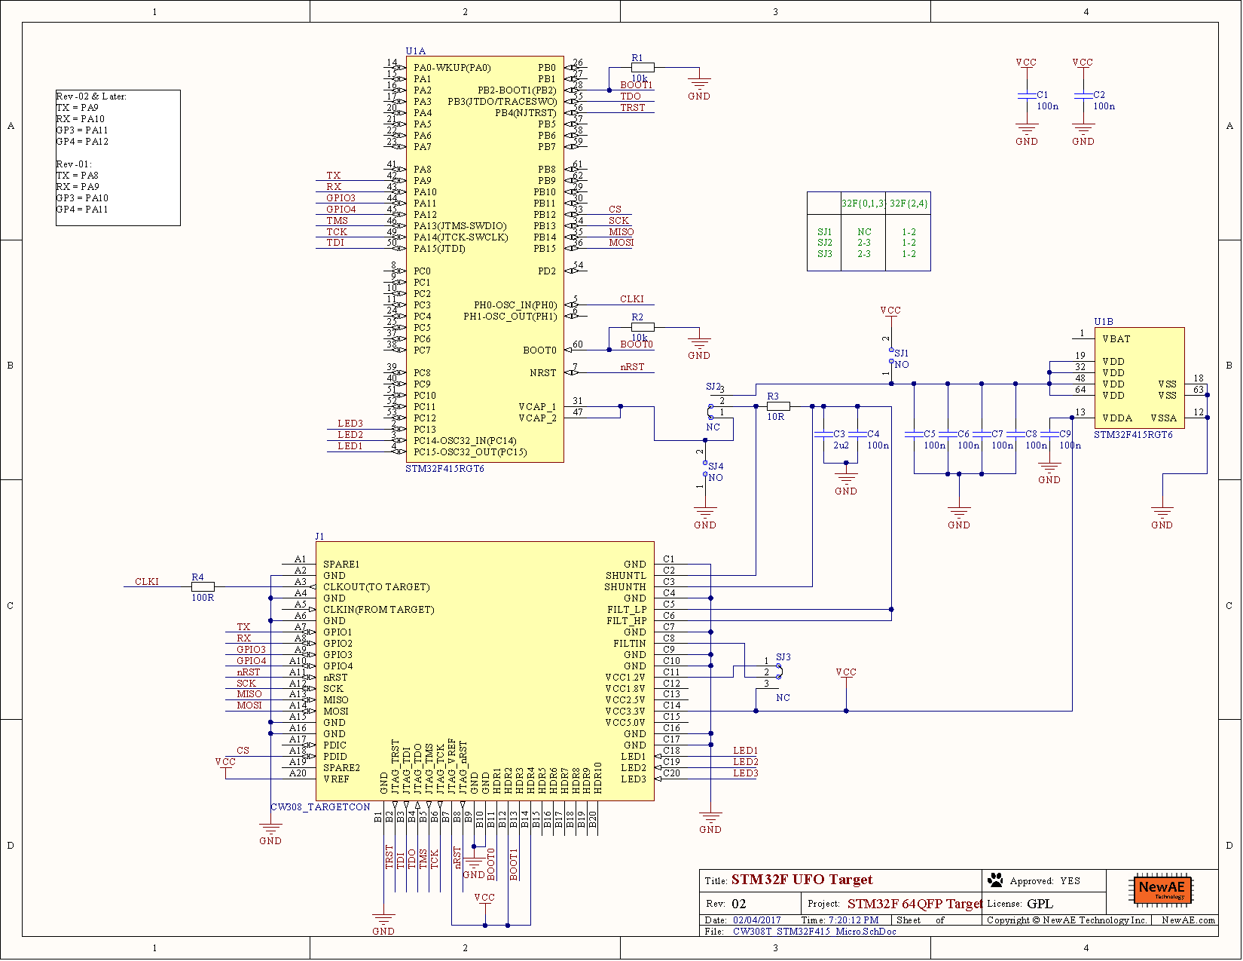This screenshot has height=961, width=1243.
Task: Click the date 02/04/2017
Action: (757, 920)
